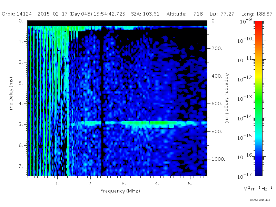Click the Frequency (MHz) axis label
This screenshot has height=207, width=276.
click(x=120, y=191)
